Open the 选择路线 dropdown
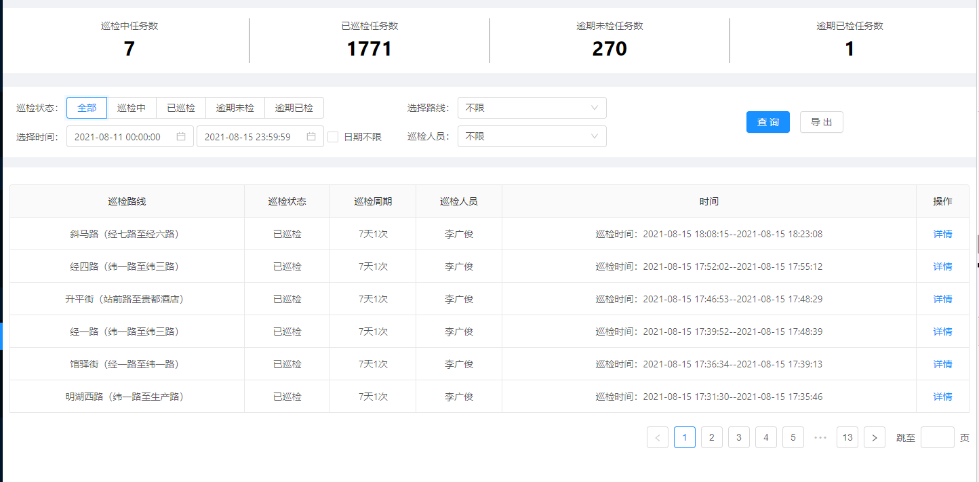Viewport: 979px width, 482px height. (x=532, y=107)
